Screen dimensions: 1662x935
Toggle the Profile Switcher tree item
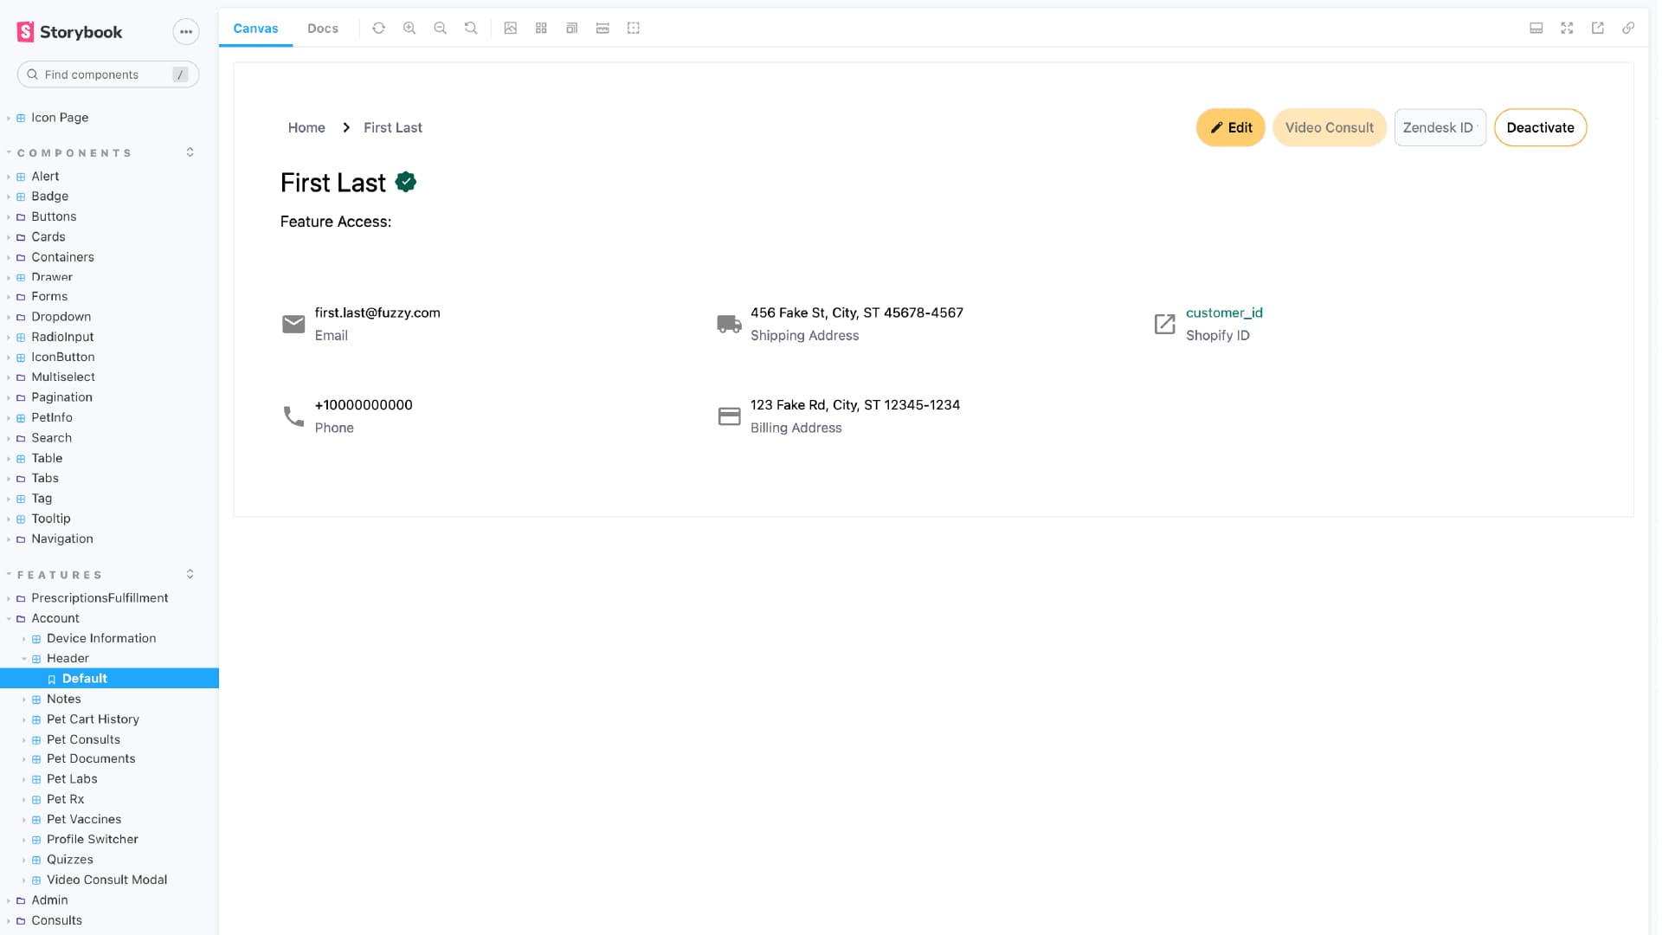[19, 839]
